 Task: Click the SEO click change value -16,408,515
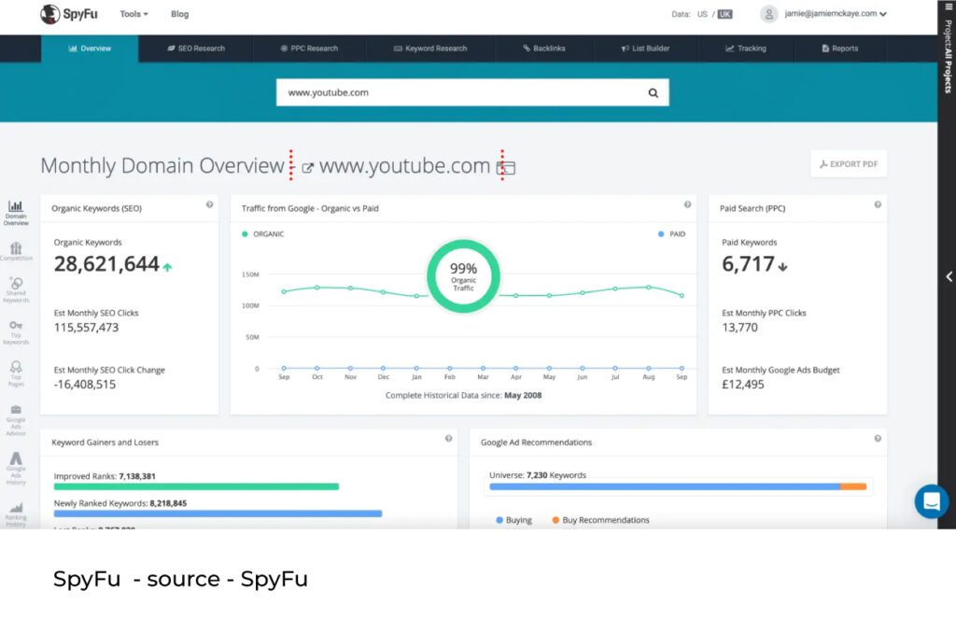point(85,385)
